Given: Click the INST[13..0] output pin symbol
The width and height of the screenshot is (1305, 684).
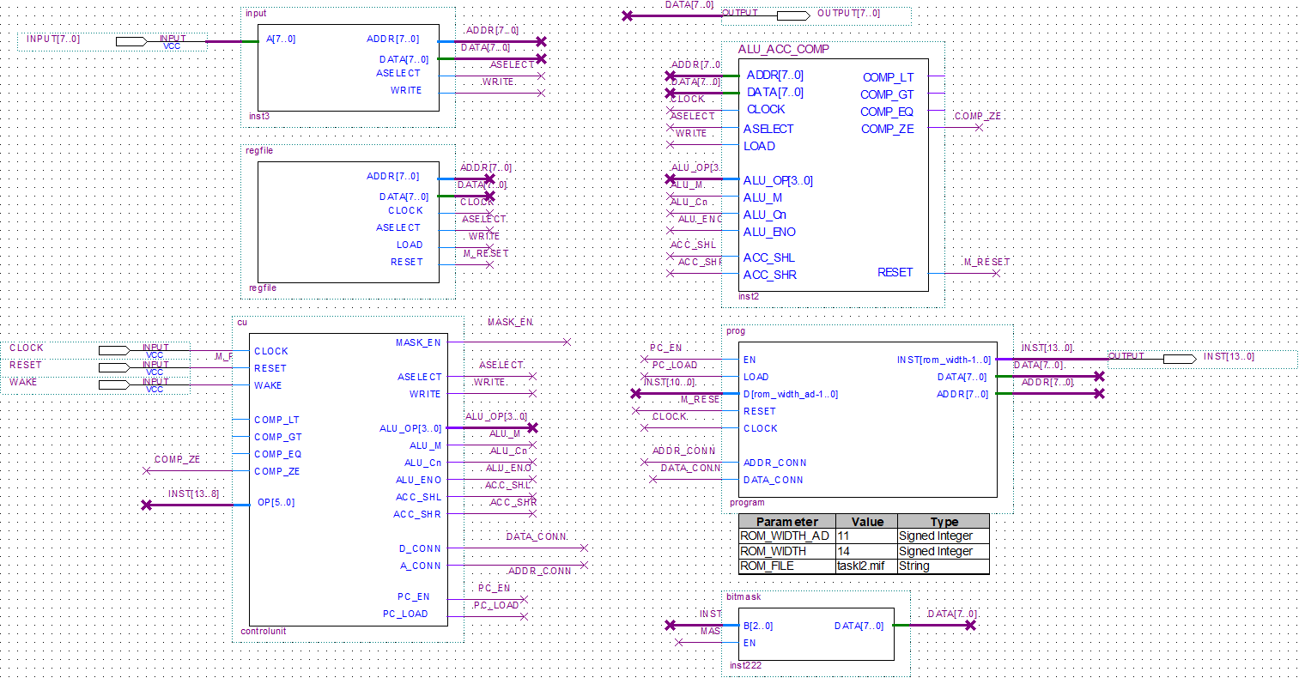Looking at the screenshot, I should pos(1179,359).
